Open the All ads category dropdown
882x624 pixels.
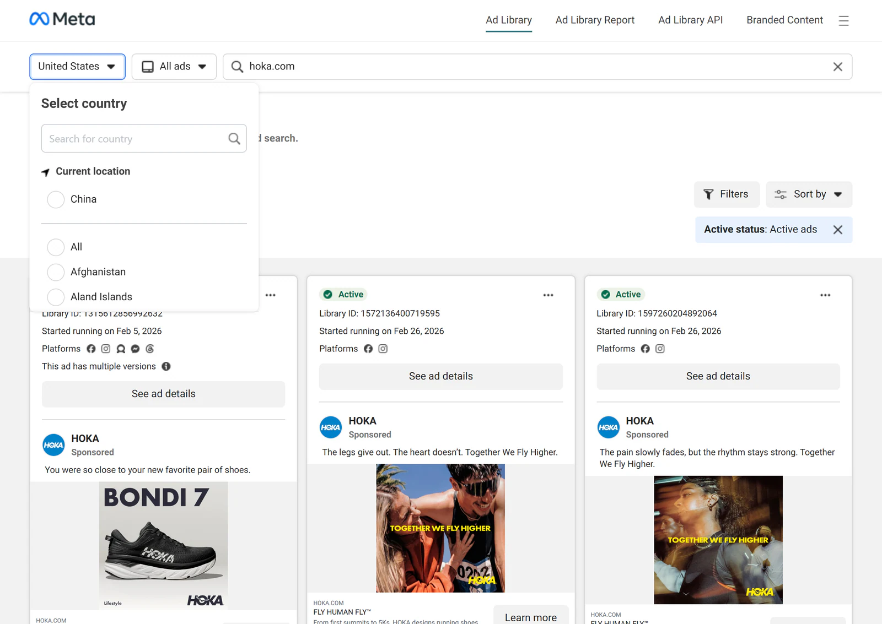(174, 67)
